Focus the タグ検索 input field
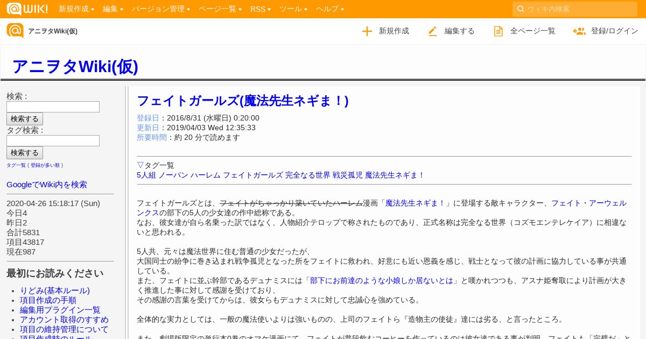The image size is (646, 339). click(x=53, y=140)
